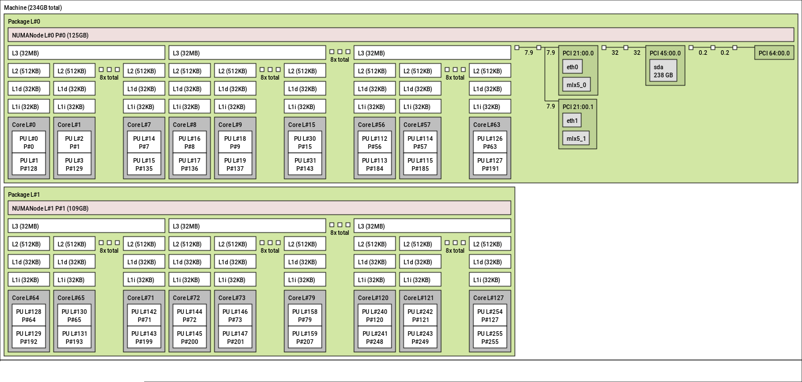Click Core L#127 in Package L#1
This screenshot has height=382, width=802.
490,298
